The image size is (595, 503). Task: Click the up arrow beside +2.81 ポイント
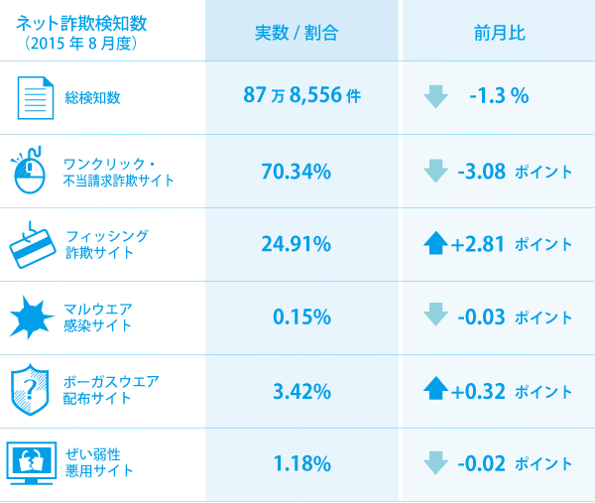[x=435, y=243]
